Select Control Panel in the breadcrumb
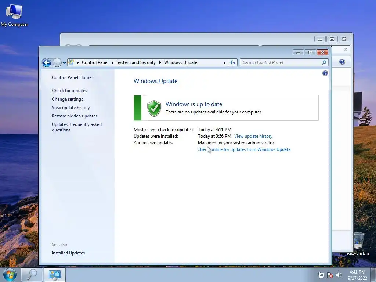The width and height of the screenshot is (376, 282). 95,62
